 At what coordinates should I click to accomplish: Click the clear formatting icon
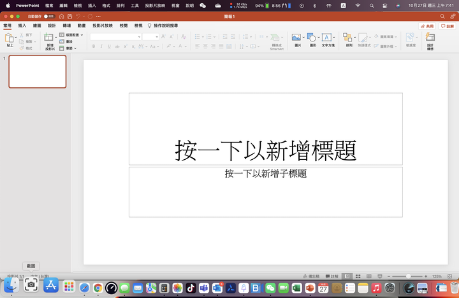coord(184,36)
